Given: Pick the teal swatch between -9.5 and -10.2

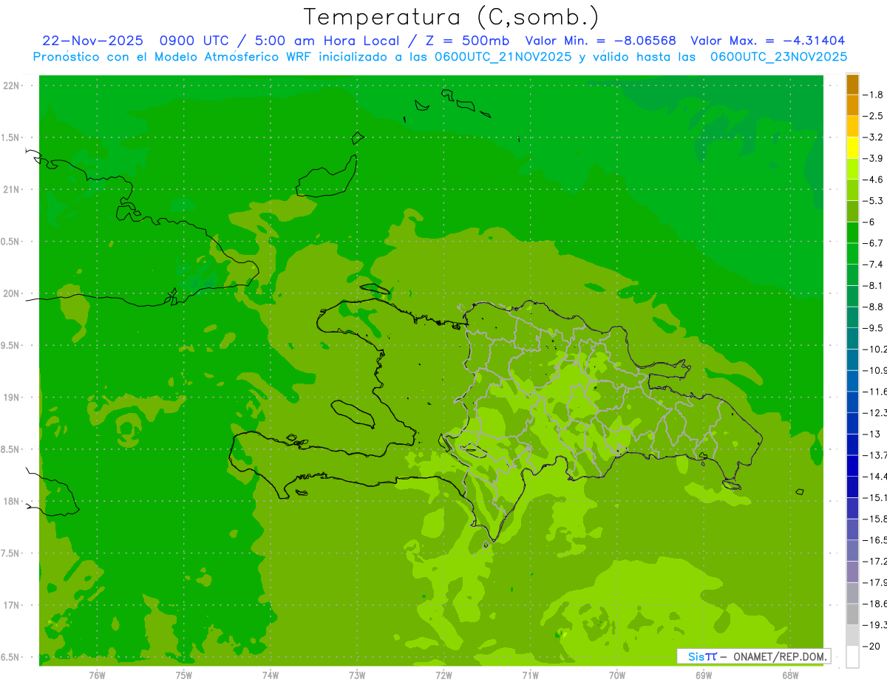Looking at the screenshot, I should (x=852, y=338).
